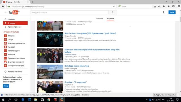Image resolution: width=181 pixels, height=102 pixels.
Task: Click the blue Войти sign-in button
Action: (172, 12)
